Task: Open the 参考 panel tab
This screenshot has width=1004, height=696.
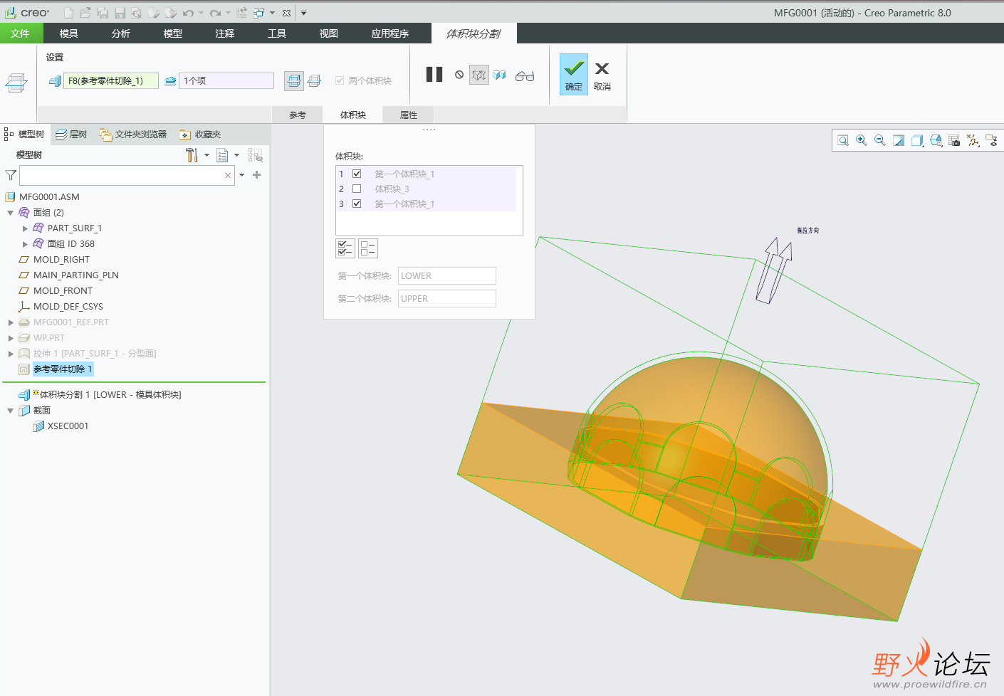Action: 298,115
